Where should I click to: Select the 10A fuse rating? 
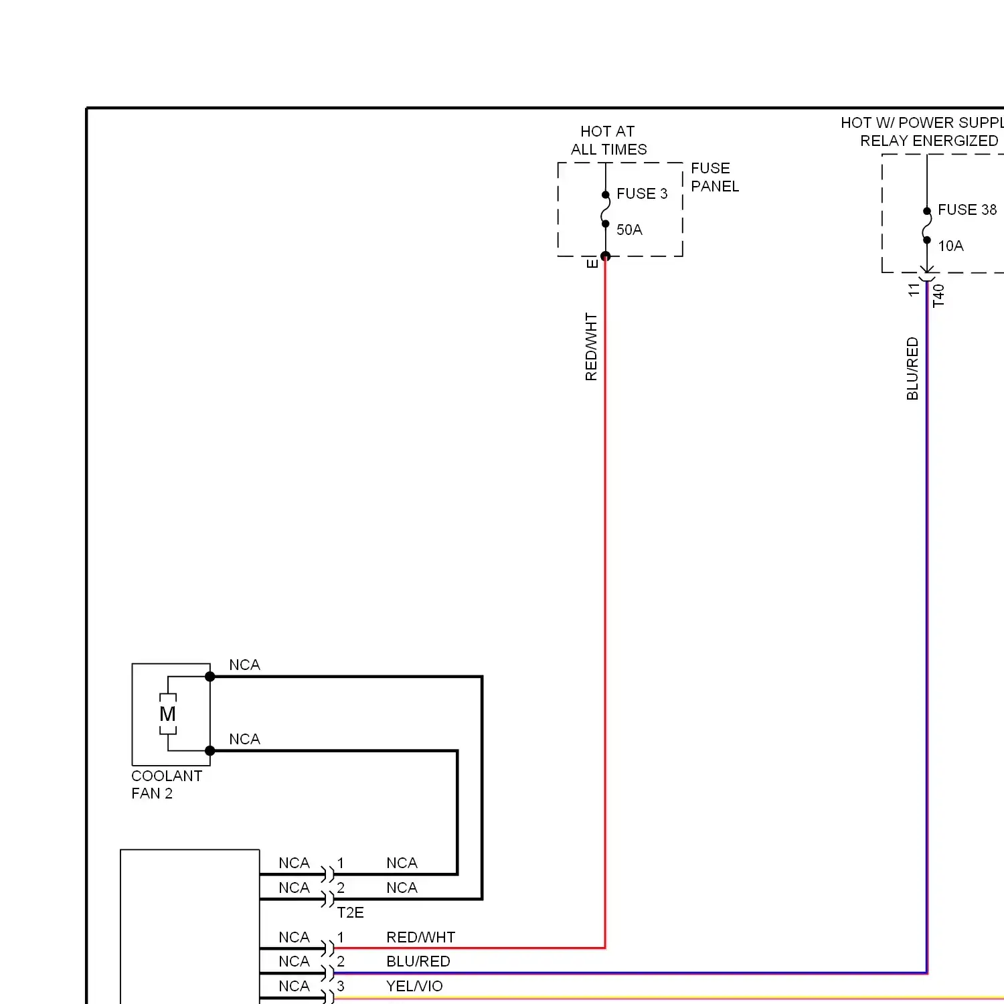[950, 246]
